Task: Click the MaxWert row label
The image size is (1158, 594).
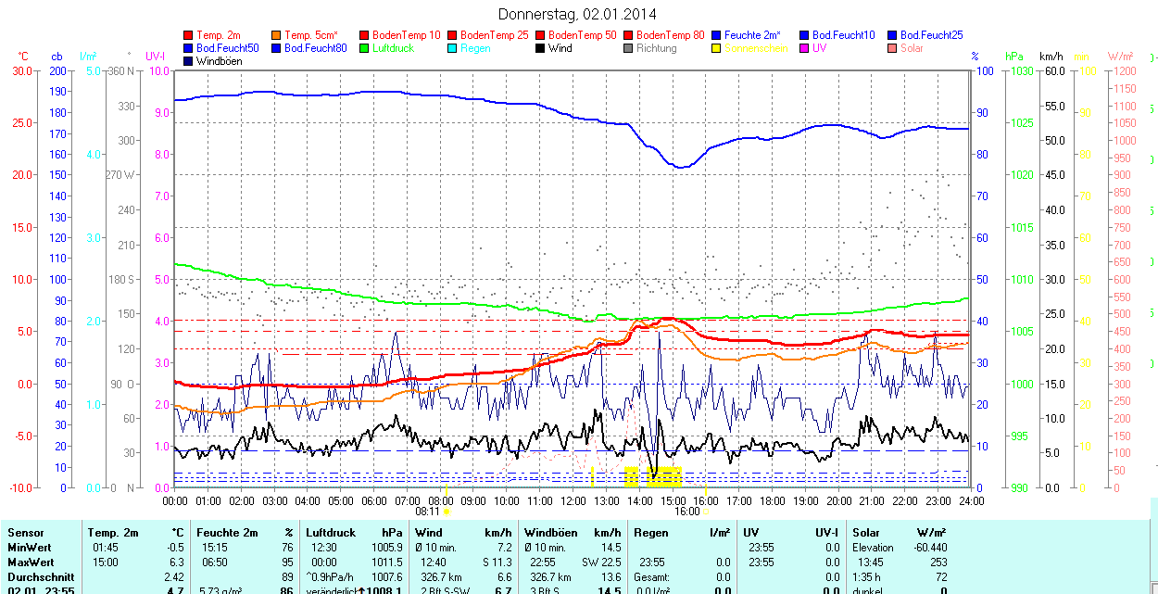Action: 29,562
